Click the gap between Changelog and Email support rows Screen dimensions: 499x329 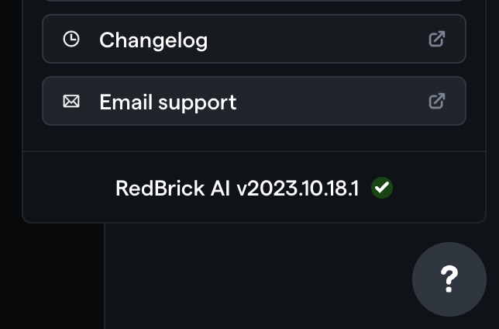point(254,70)
